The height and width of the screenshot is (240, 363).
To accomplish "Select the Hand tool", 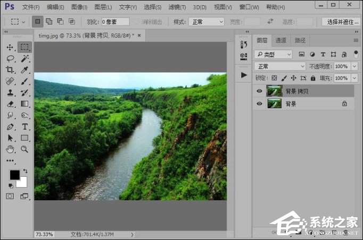I will (x=10, y=149).
